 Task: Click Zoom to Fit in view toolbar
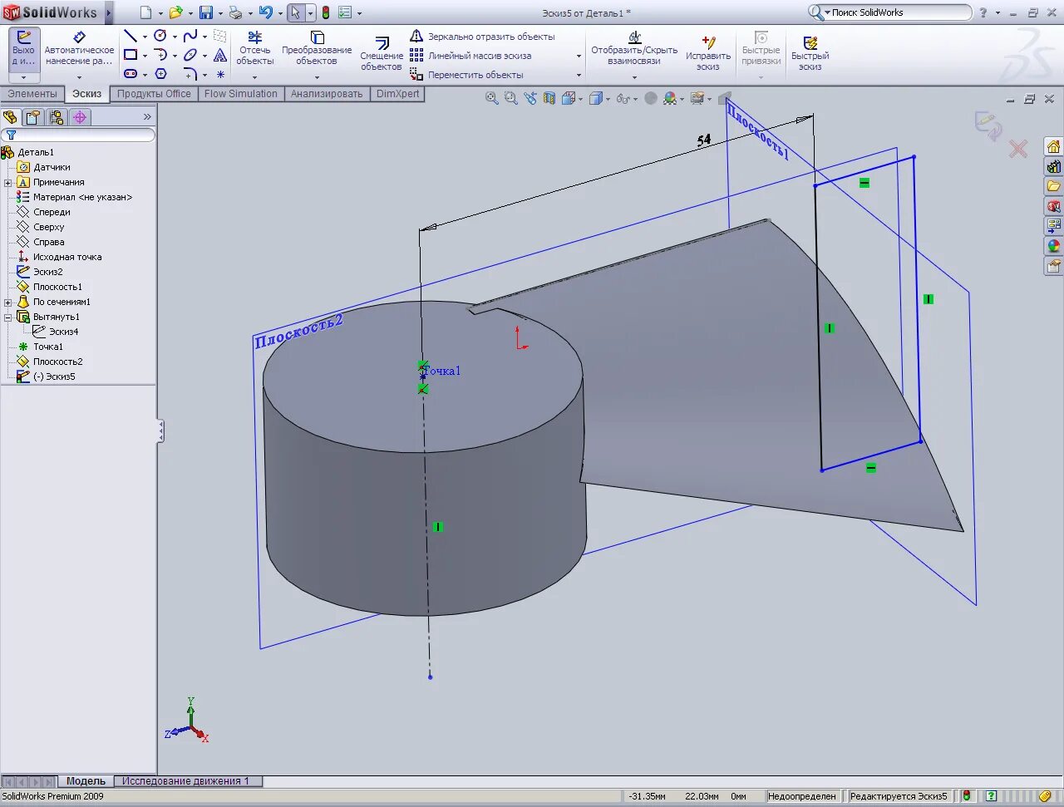tap(490, 97)
